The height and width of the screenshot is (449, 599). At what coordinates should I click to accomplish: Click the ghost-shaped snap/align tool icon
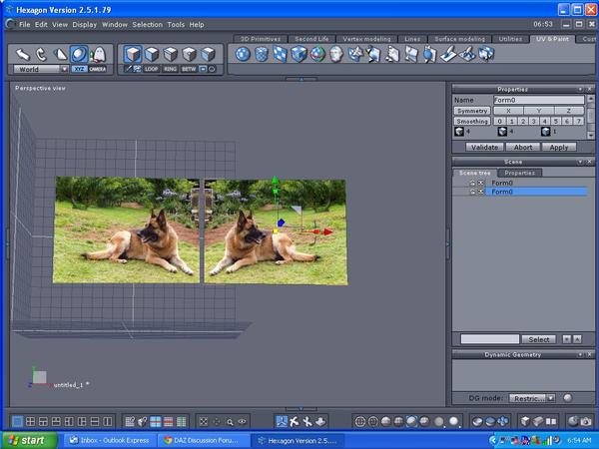(98, 55)
